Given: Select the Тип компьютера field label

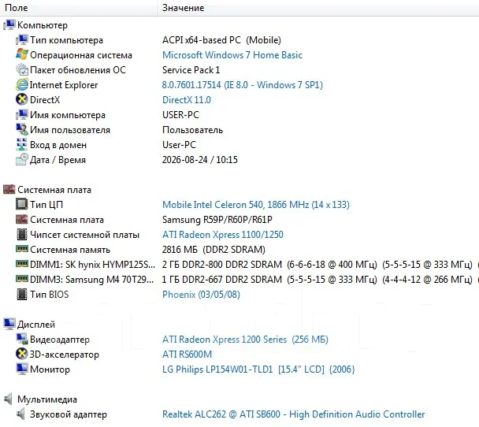Looking at the screenshot, I should click(66, 40).
